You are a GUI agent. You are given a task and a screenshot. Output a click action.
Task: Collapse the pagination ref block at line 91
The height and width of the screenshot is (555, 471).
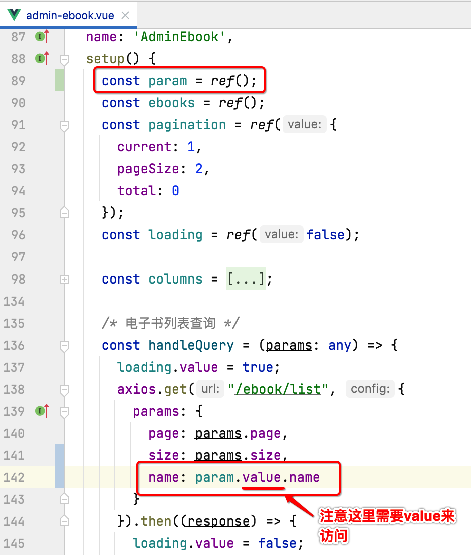pos(64,126)
